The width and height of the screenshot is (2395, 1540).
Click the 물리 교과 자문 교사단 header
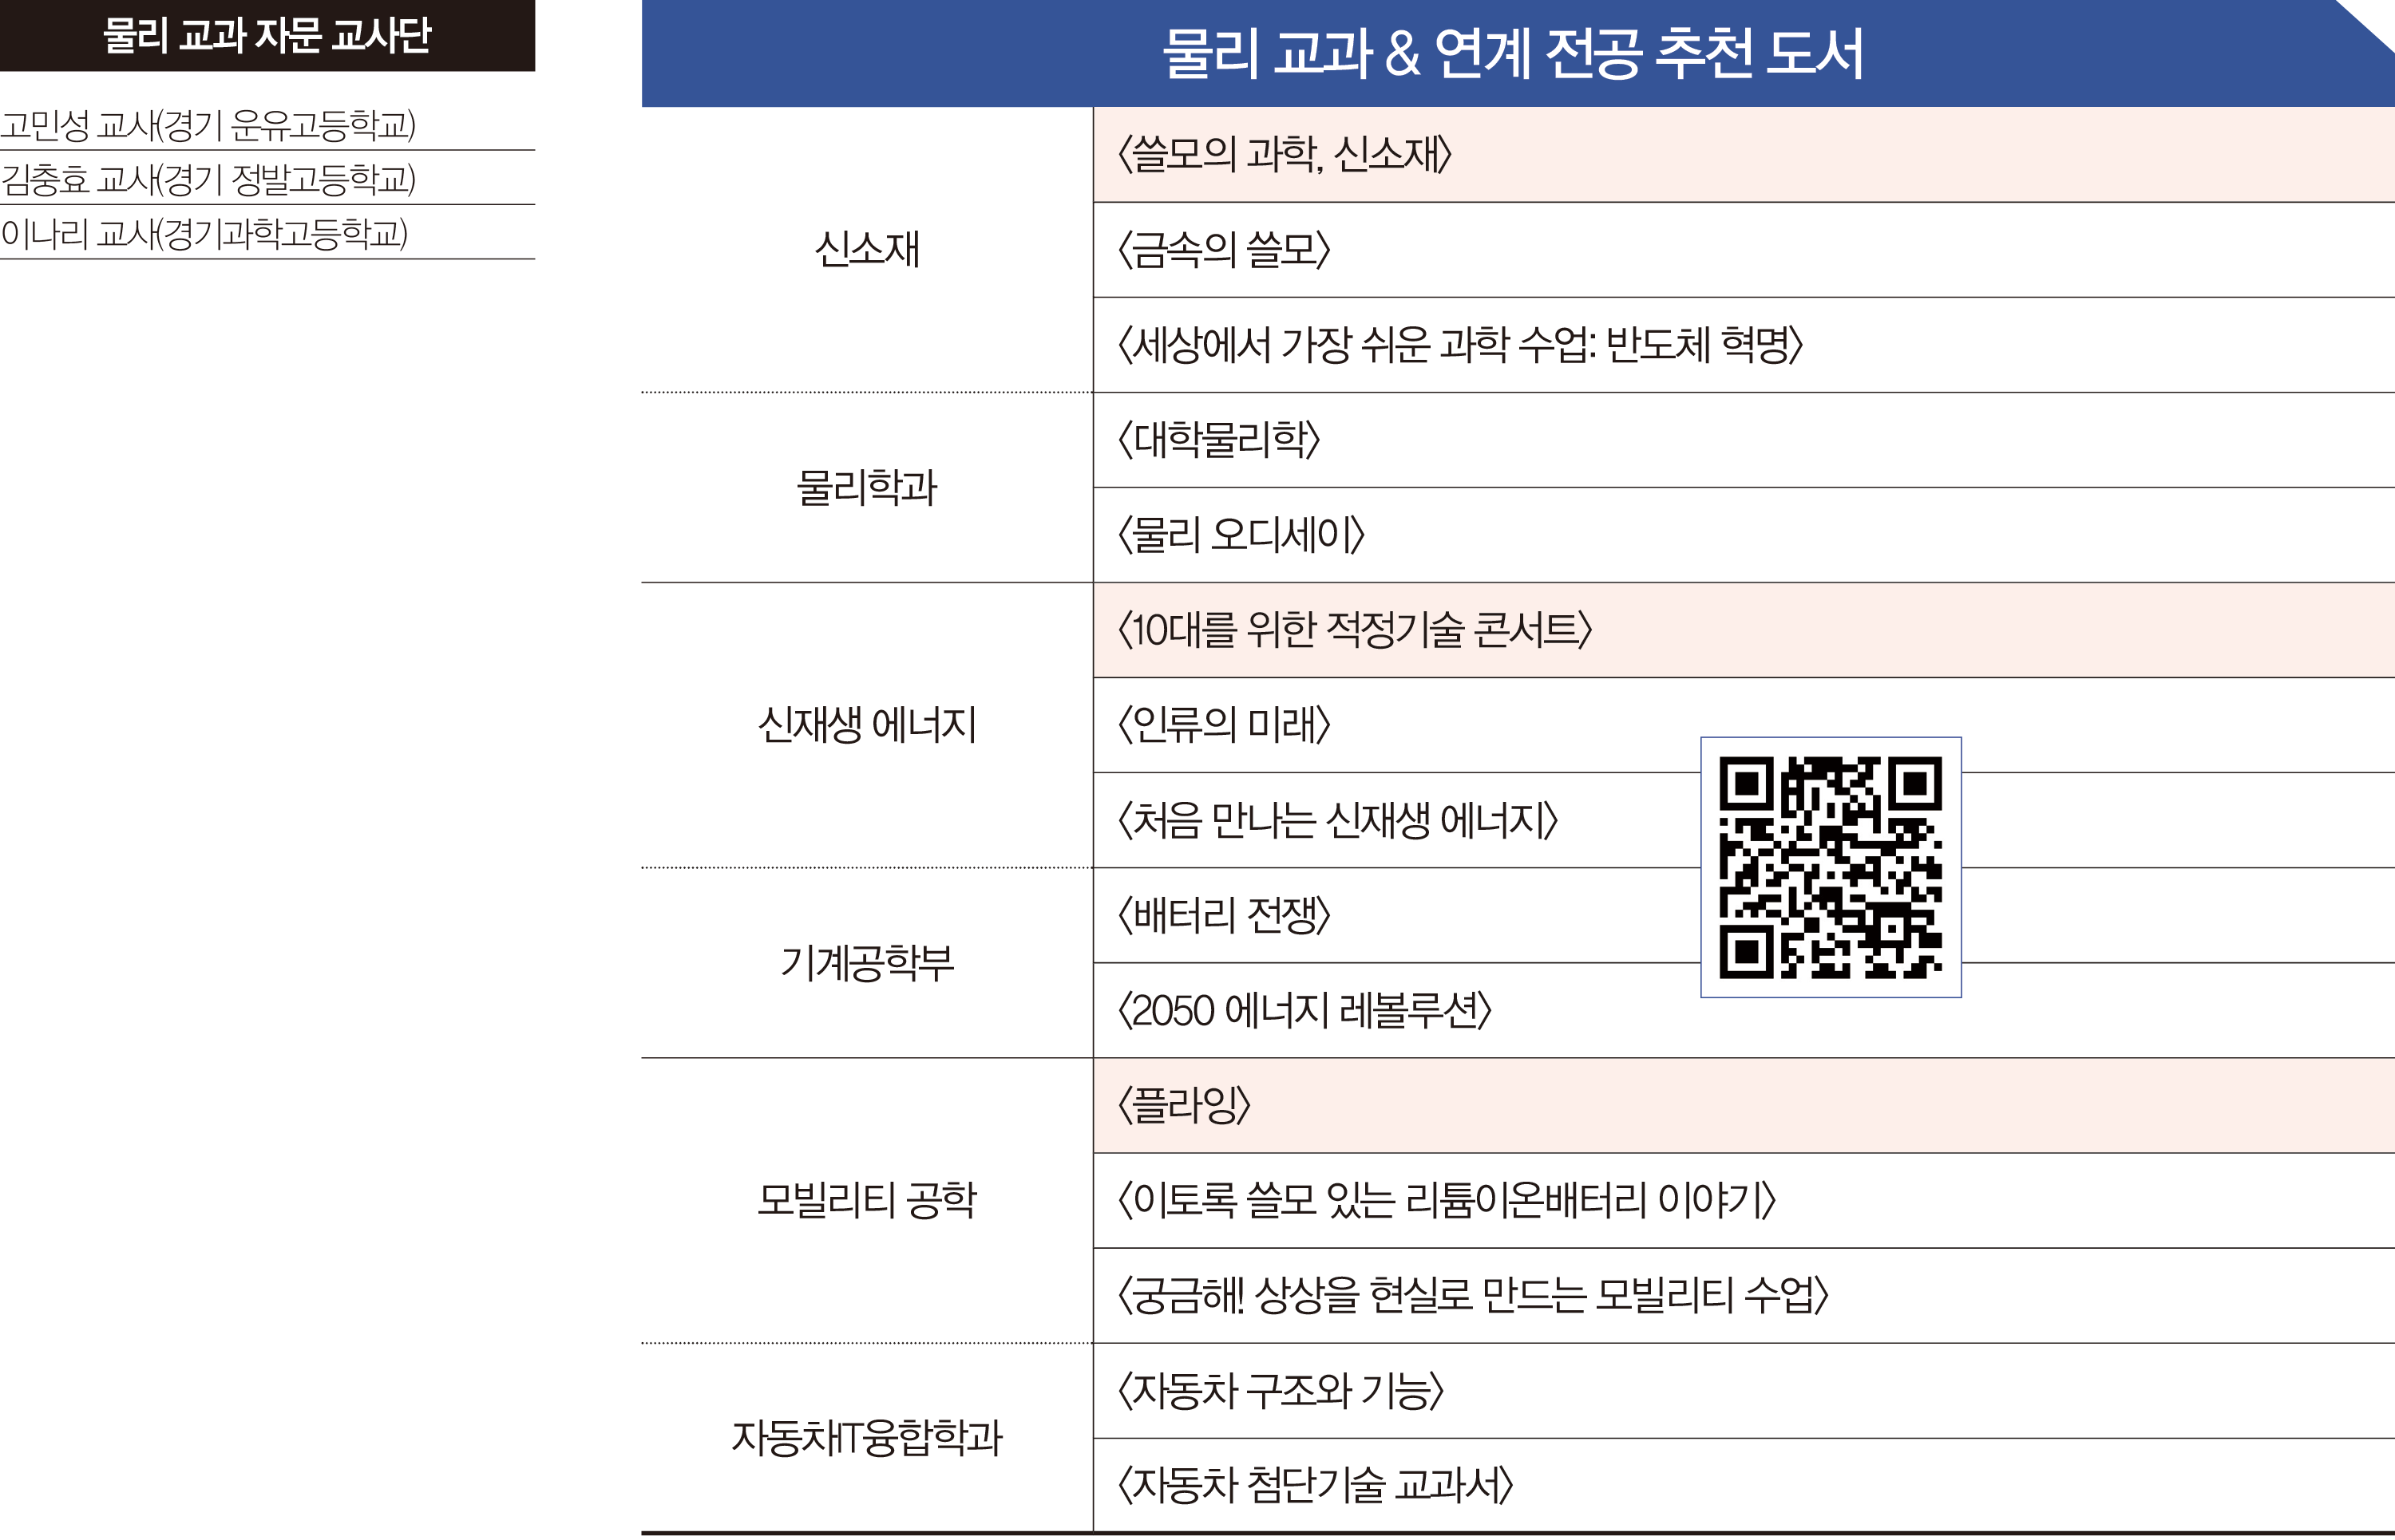click(266, 36)
